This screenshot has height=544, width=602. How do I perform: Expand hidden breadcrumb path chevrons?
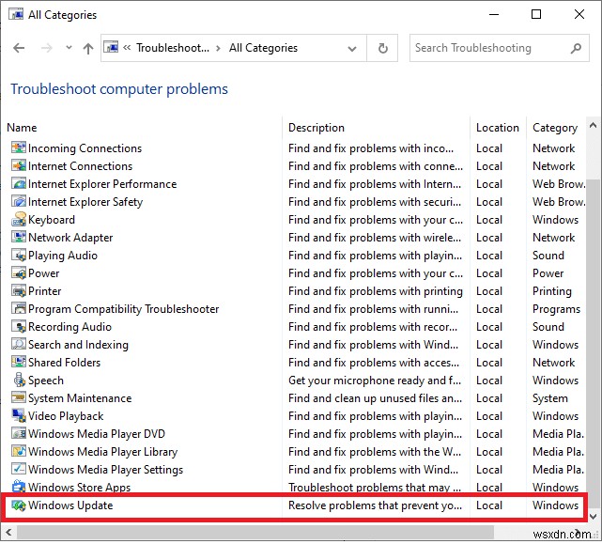pos(127,48)
